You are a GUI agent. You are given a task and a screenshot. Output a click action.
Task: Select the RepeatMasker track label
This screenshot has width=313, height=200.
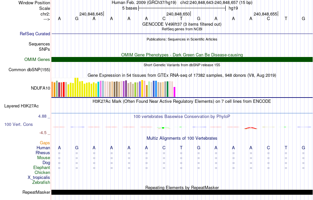(x=36, y=192)
